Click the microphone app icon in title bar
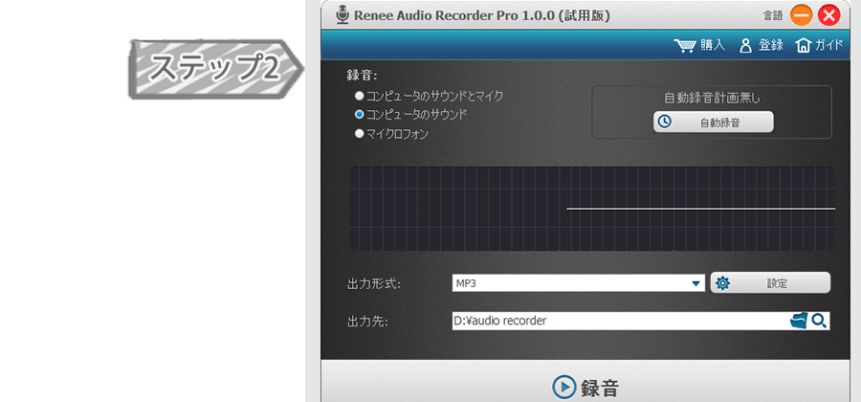 pos(342,15)
